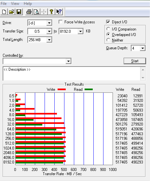Open the File menu
The height and width of the screenshot is (181, 150).
click(4, 4)
